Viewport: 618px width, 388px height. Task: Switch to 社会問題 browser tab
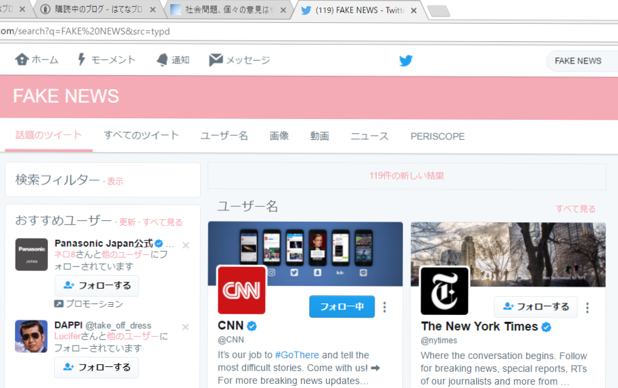(229, 9)
